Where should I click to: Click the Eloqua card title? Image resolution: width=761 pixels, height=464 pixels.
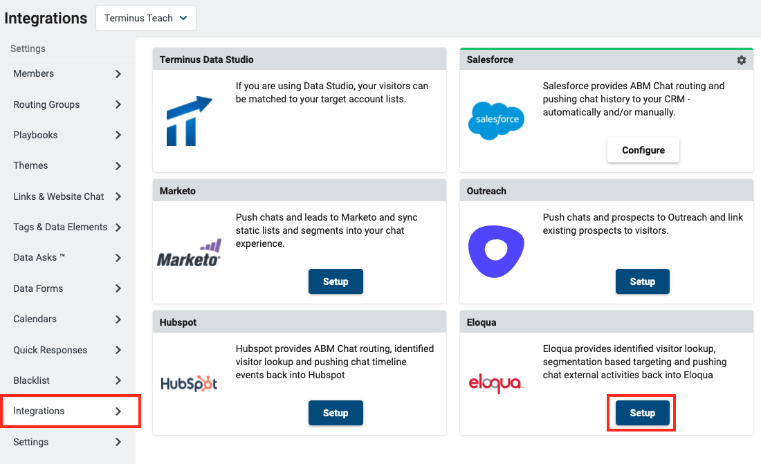coord(482,322)
